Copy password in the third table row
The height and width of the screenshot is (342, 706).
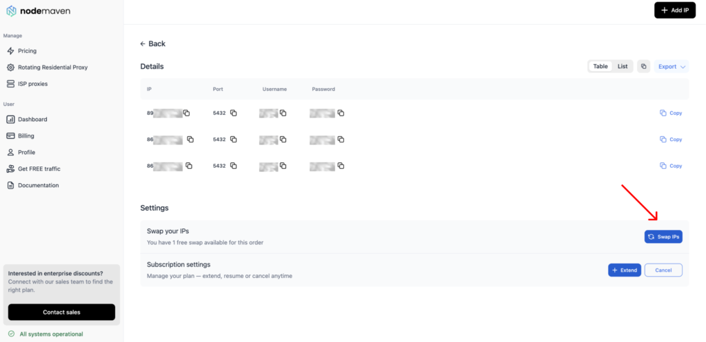coord(341,166)
